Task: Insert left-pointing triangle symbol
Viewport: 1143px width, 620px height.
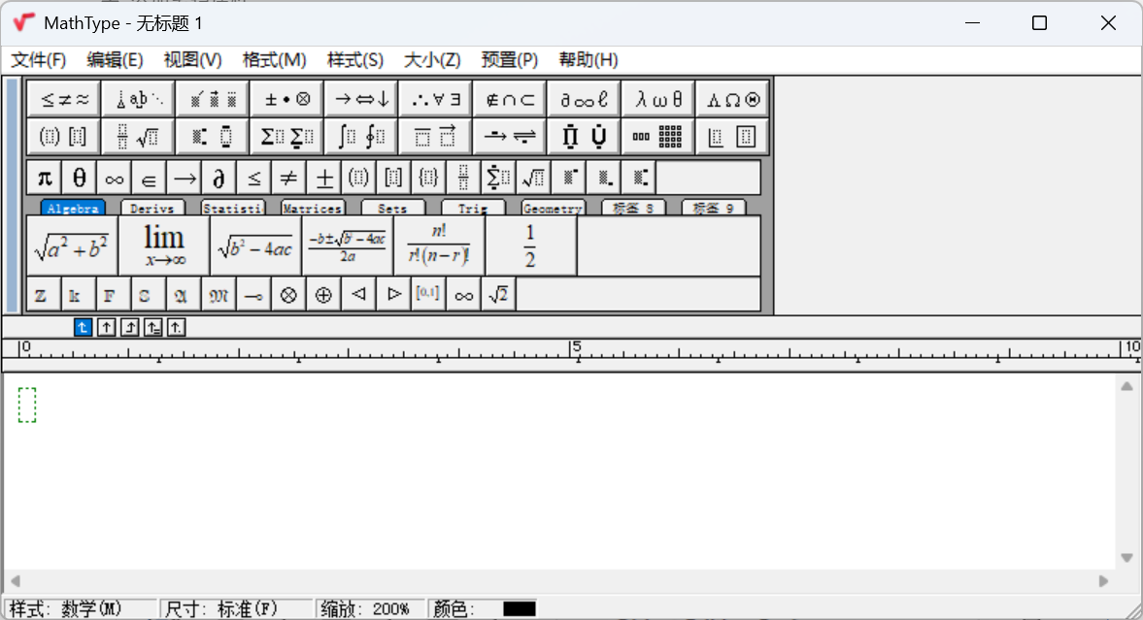Action: (x=358, y=295)
